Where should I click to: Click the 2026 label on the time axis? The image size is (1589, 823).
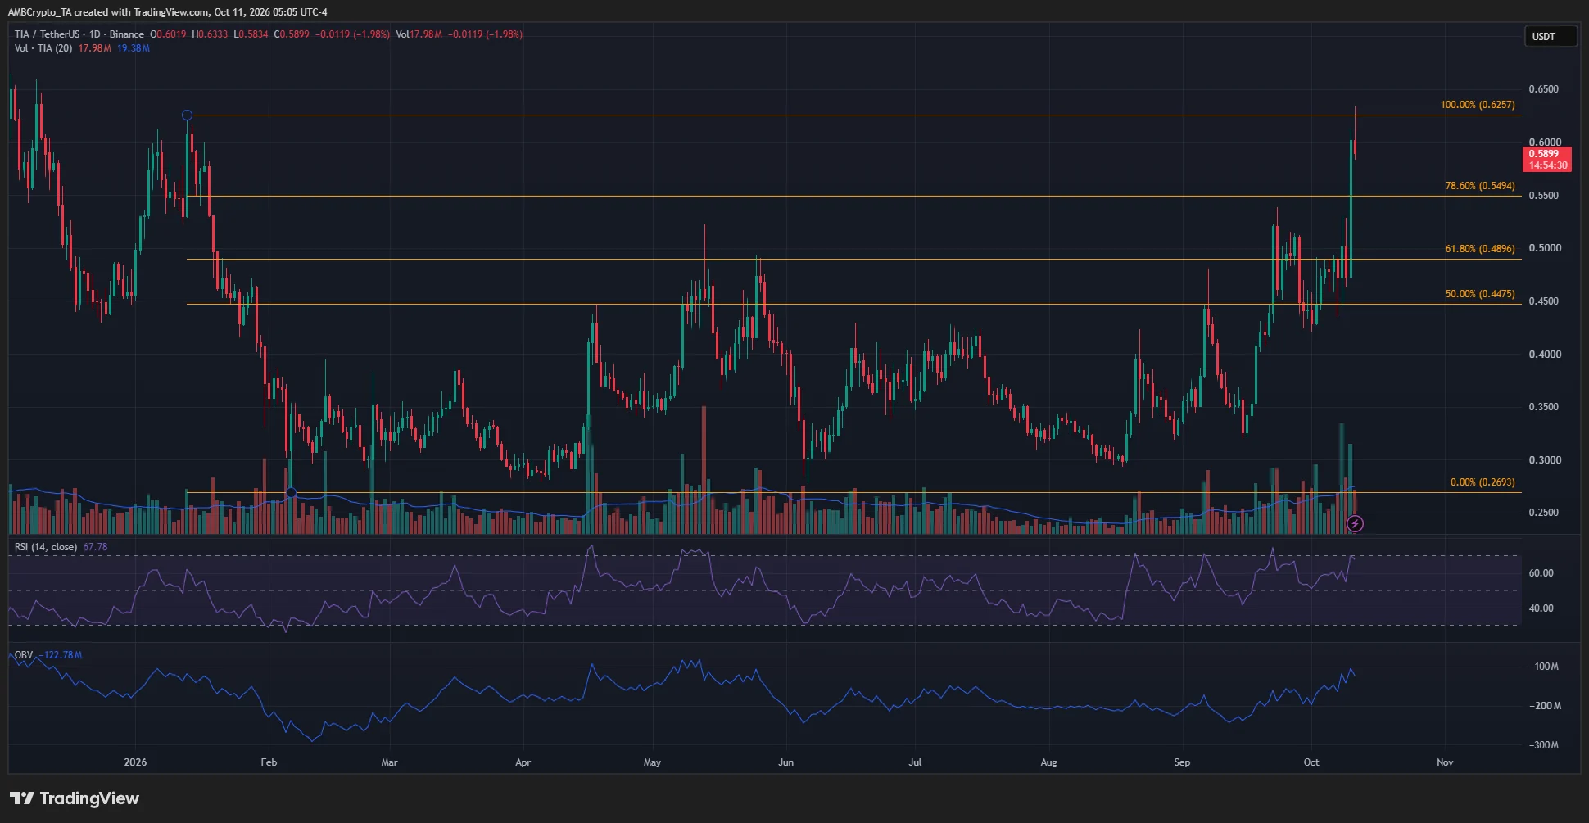pyautogui.click(x=135, y=762)
